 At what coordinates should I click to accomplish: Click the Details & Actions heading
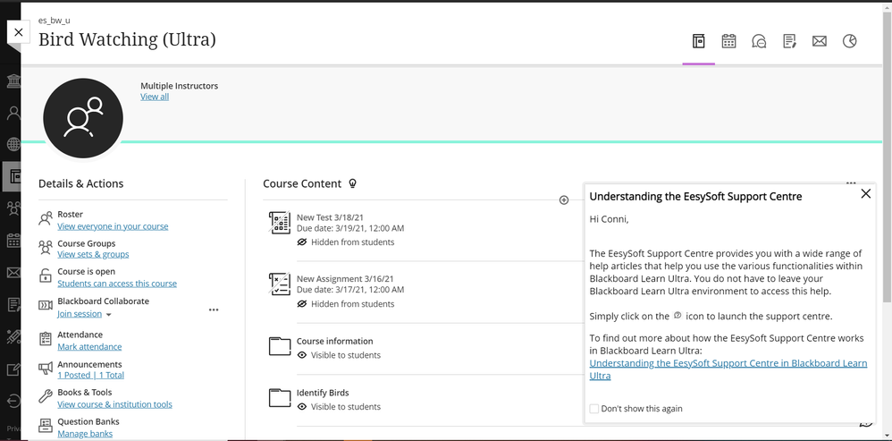[x=80, y=183]
